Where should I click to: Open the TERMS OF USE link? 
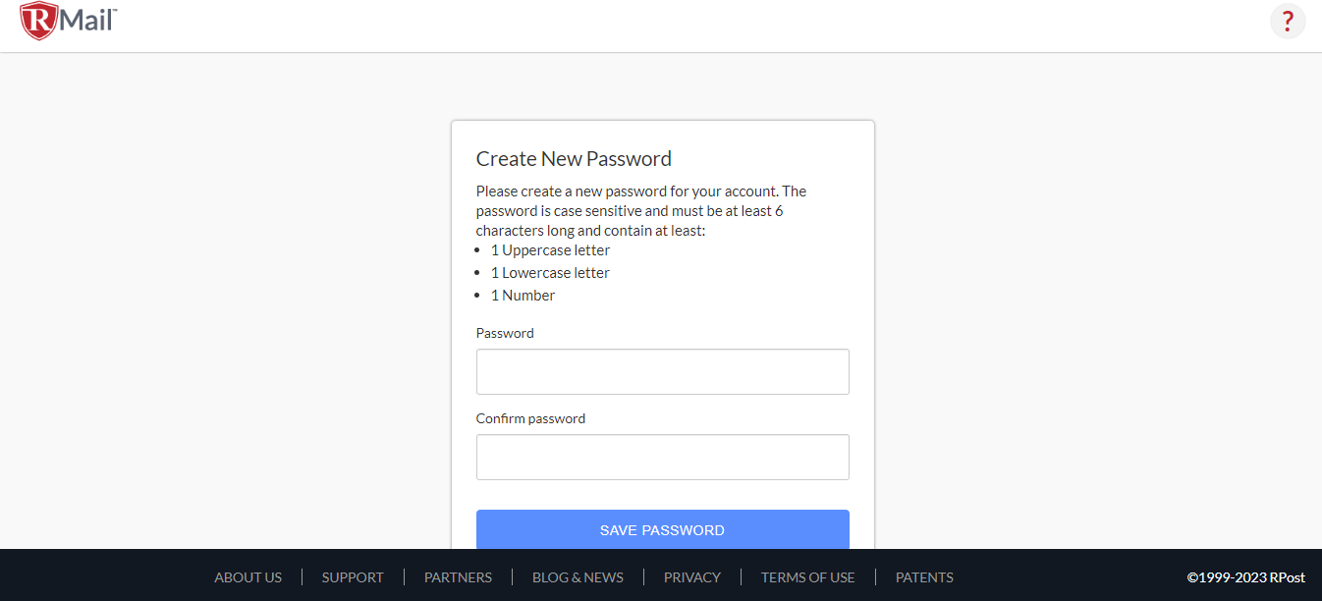807,577
